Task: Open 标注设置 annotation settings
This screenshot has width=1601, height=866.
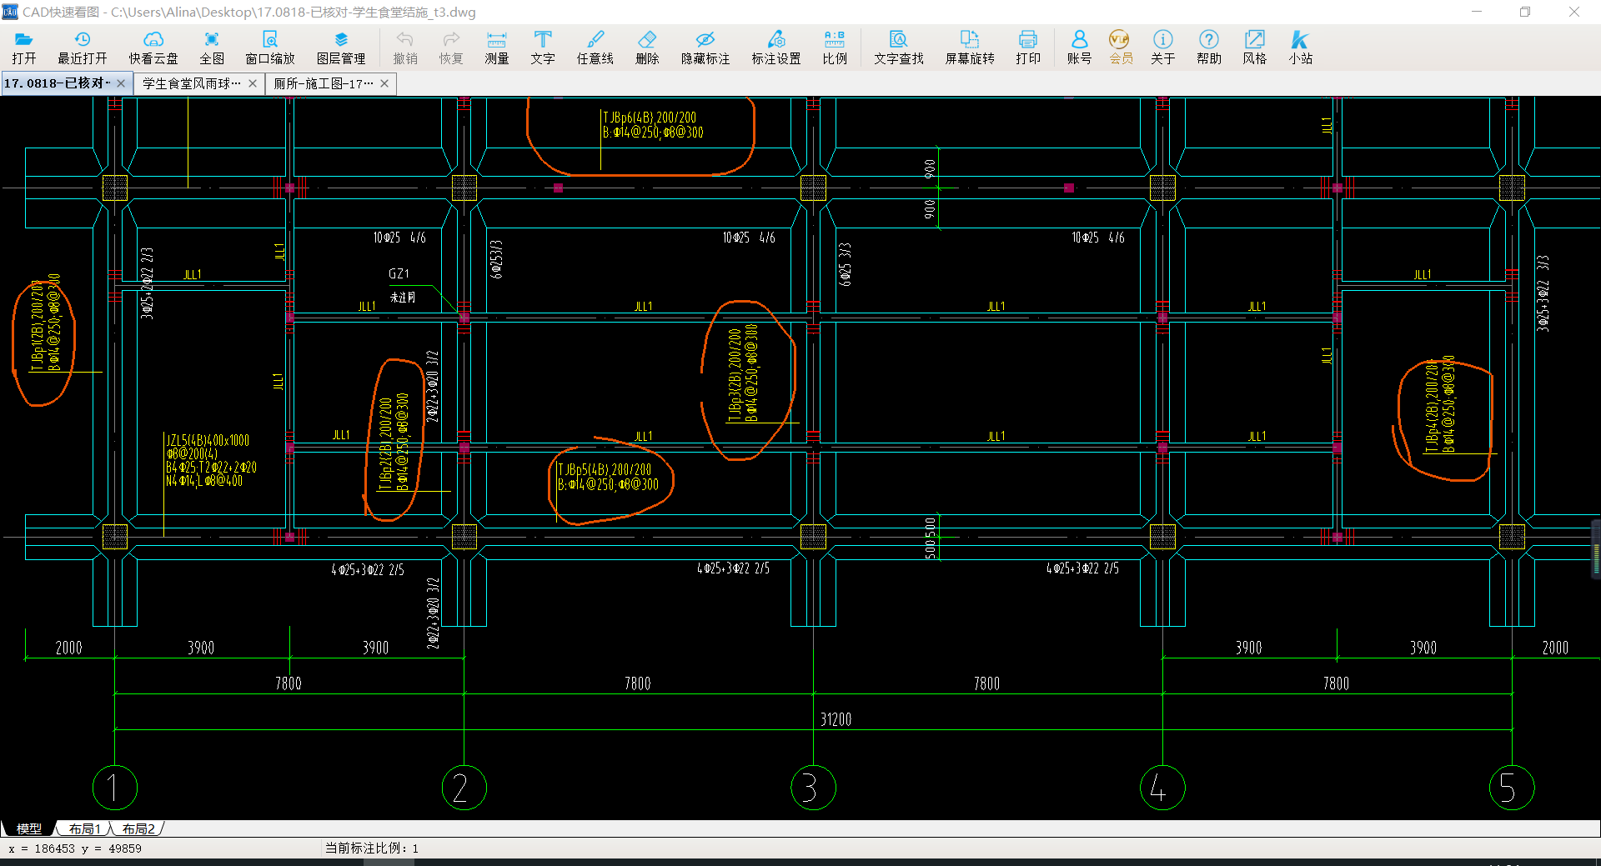Action: (x=776, y=48)
